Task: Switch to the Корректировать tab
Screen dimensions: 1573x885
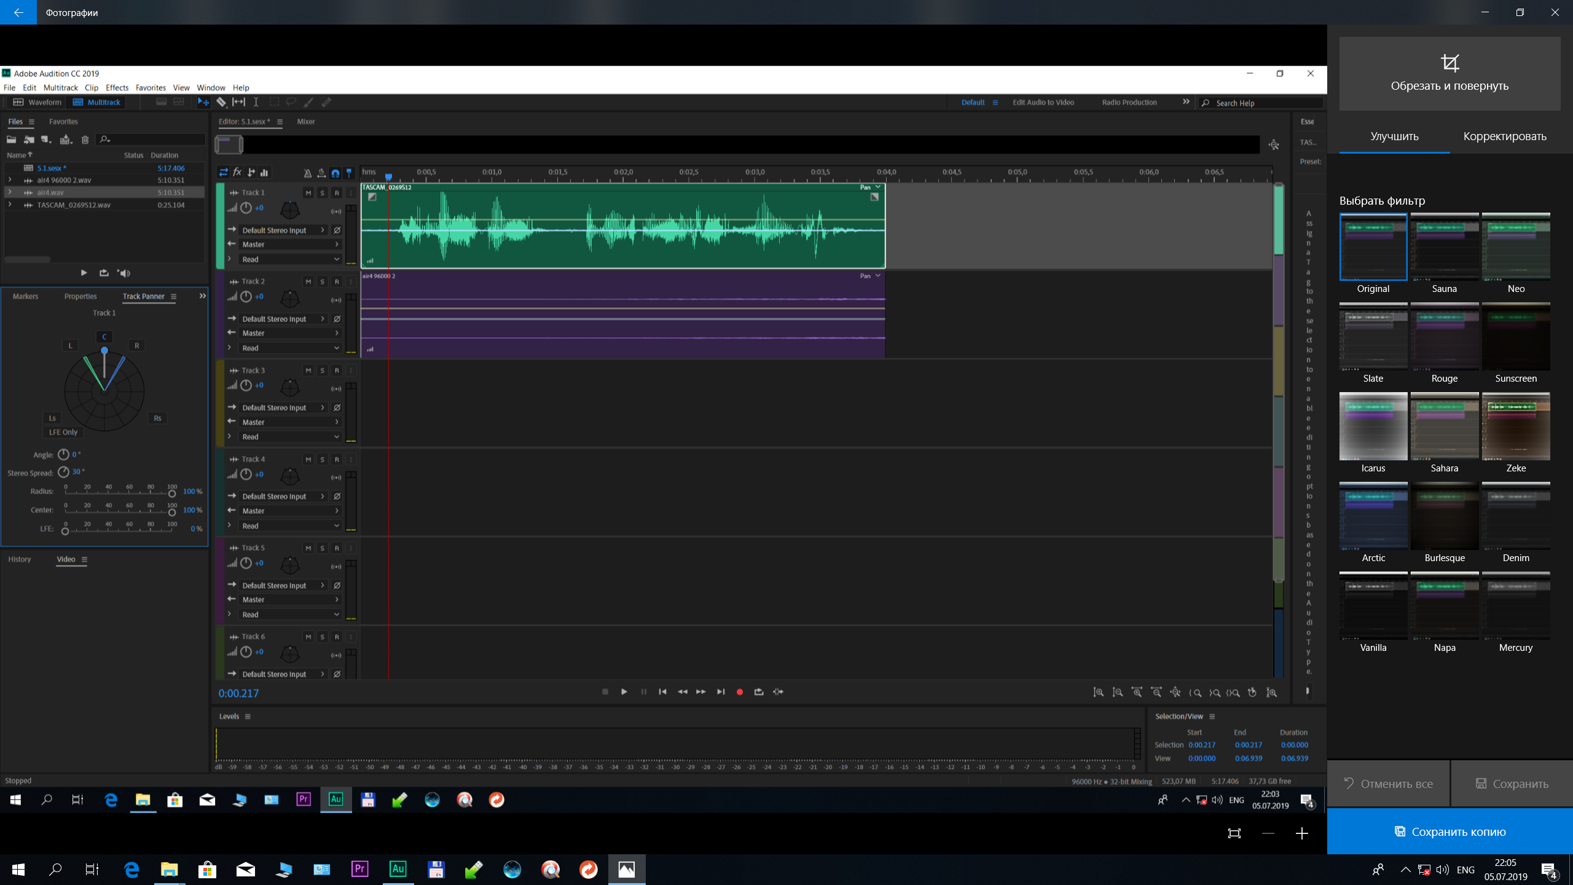Action: 1504,136
